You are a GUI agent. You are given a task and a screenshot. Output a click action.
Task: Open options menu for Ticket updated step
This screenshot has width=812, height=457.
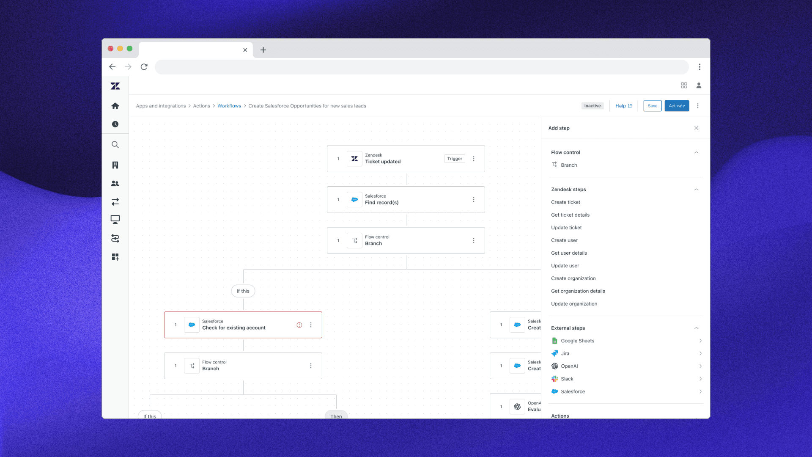pyautogui.click(x=474, y=159)
